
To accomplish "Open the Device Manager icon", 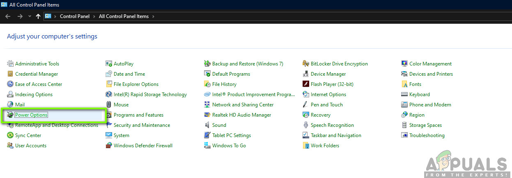I will pos(306,74).
